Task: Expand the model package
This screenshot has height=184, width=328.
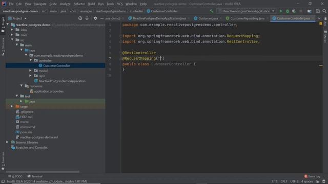Action: click(x=31, y=71)
